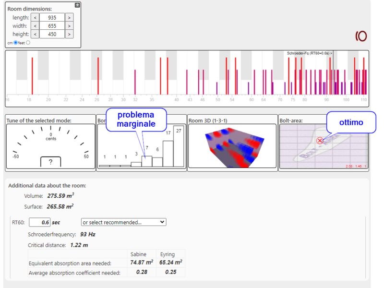Click the red X marker in Bolt-area

click(x=320, y=141)
